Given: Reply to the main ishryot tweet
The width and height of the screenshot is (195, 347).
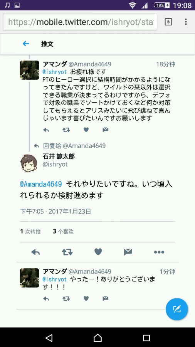Looking at the screenshot, I should [35, 252].
